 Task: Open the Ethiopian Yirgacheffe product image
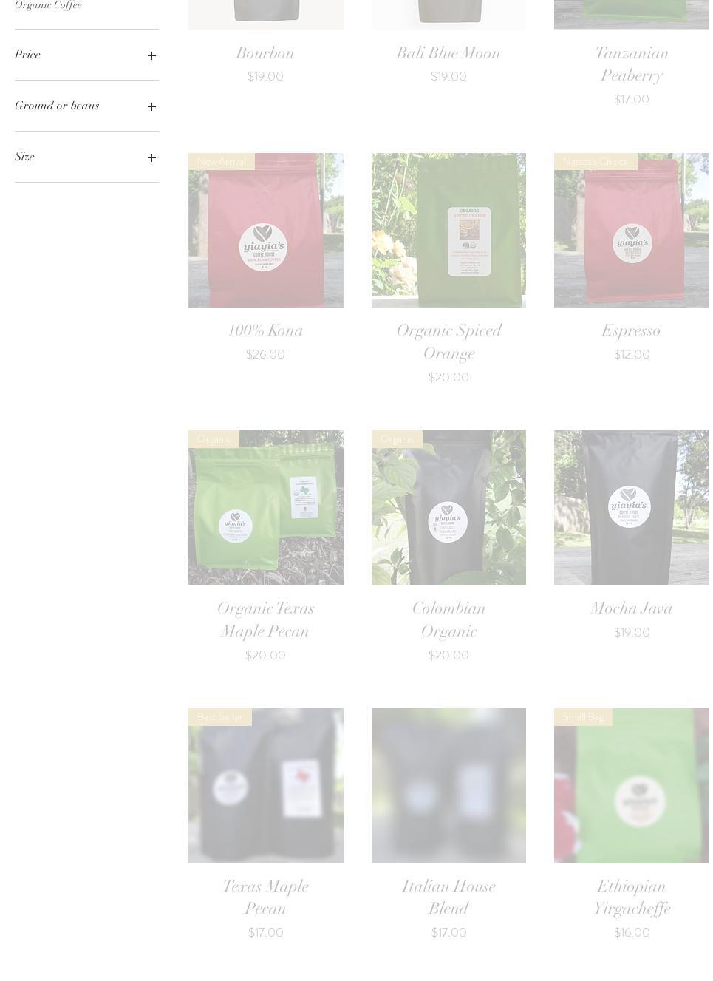632,786
